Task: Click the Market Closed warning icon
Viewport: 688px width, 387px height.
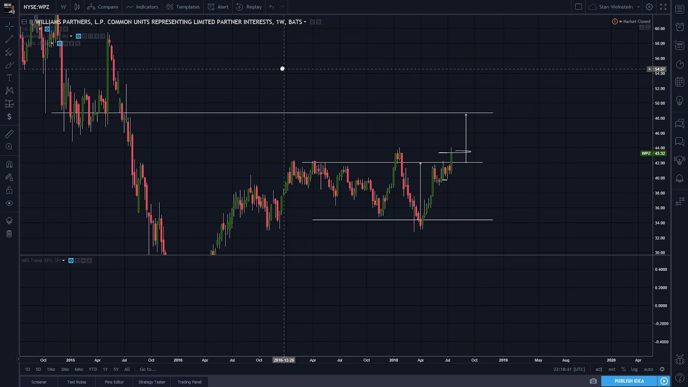Action: tap(615, 21)
